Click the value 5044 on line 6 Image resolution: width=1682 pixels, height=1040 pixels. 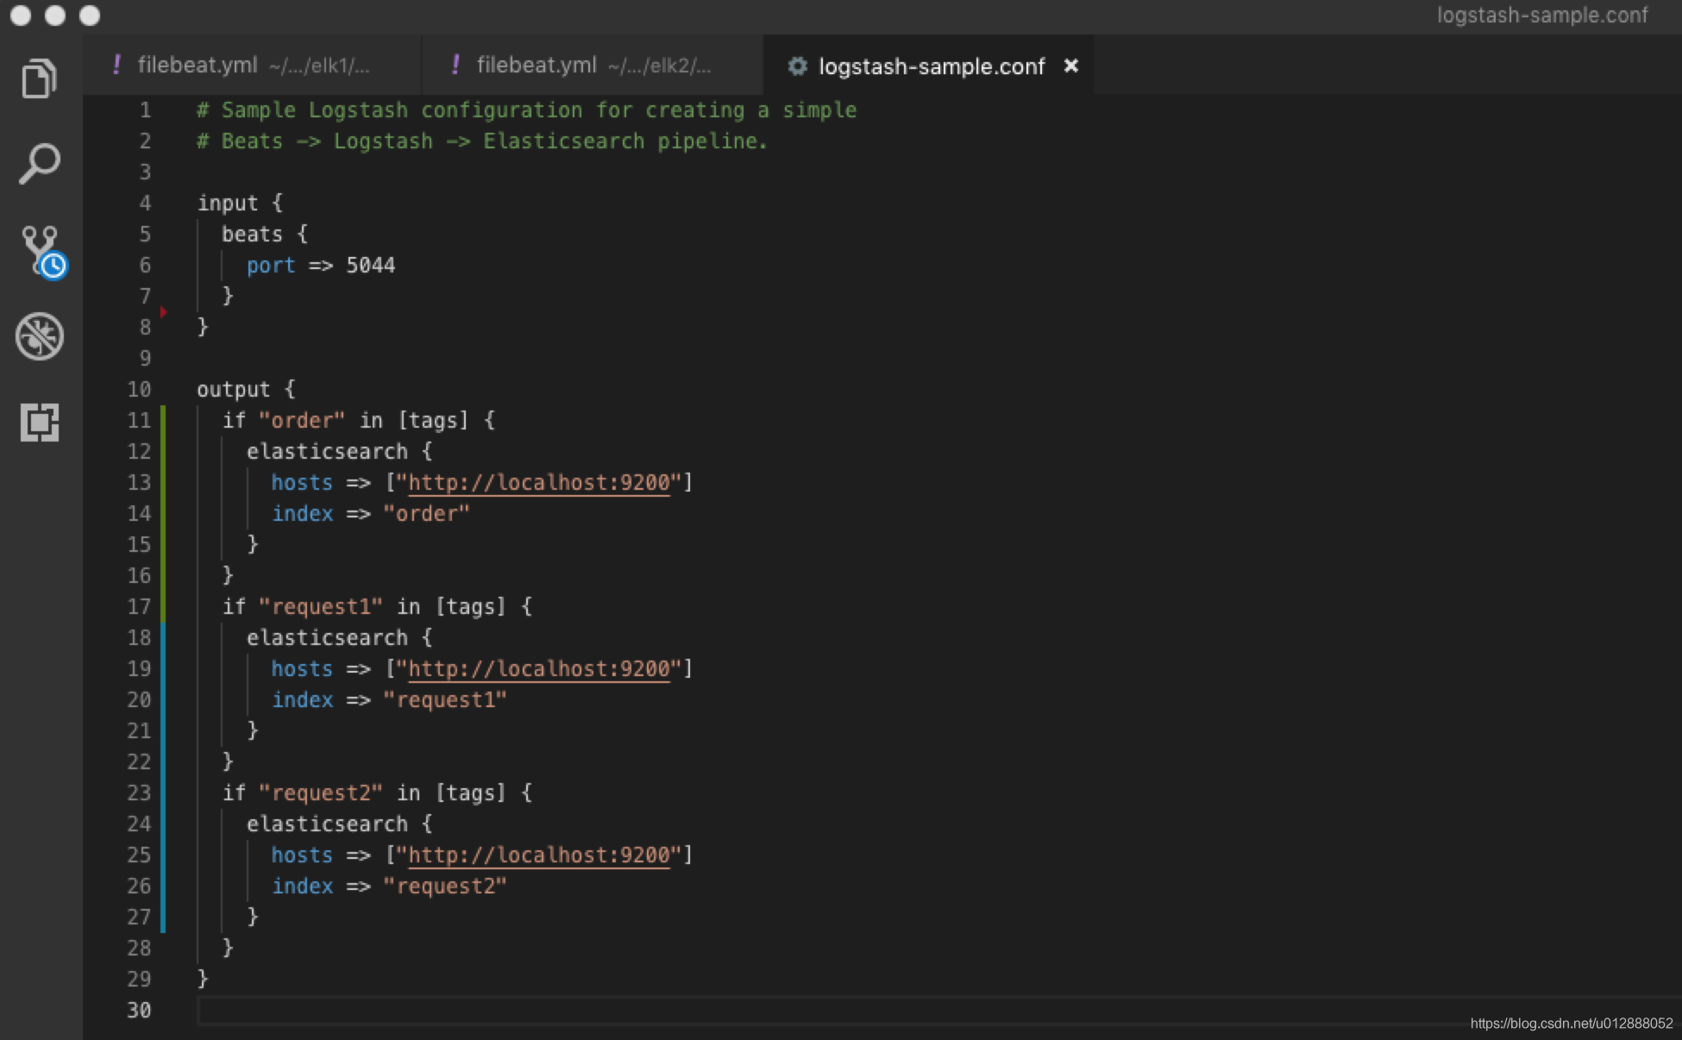point(371,266)
